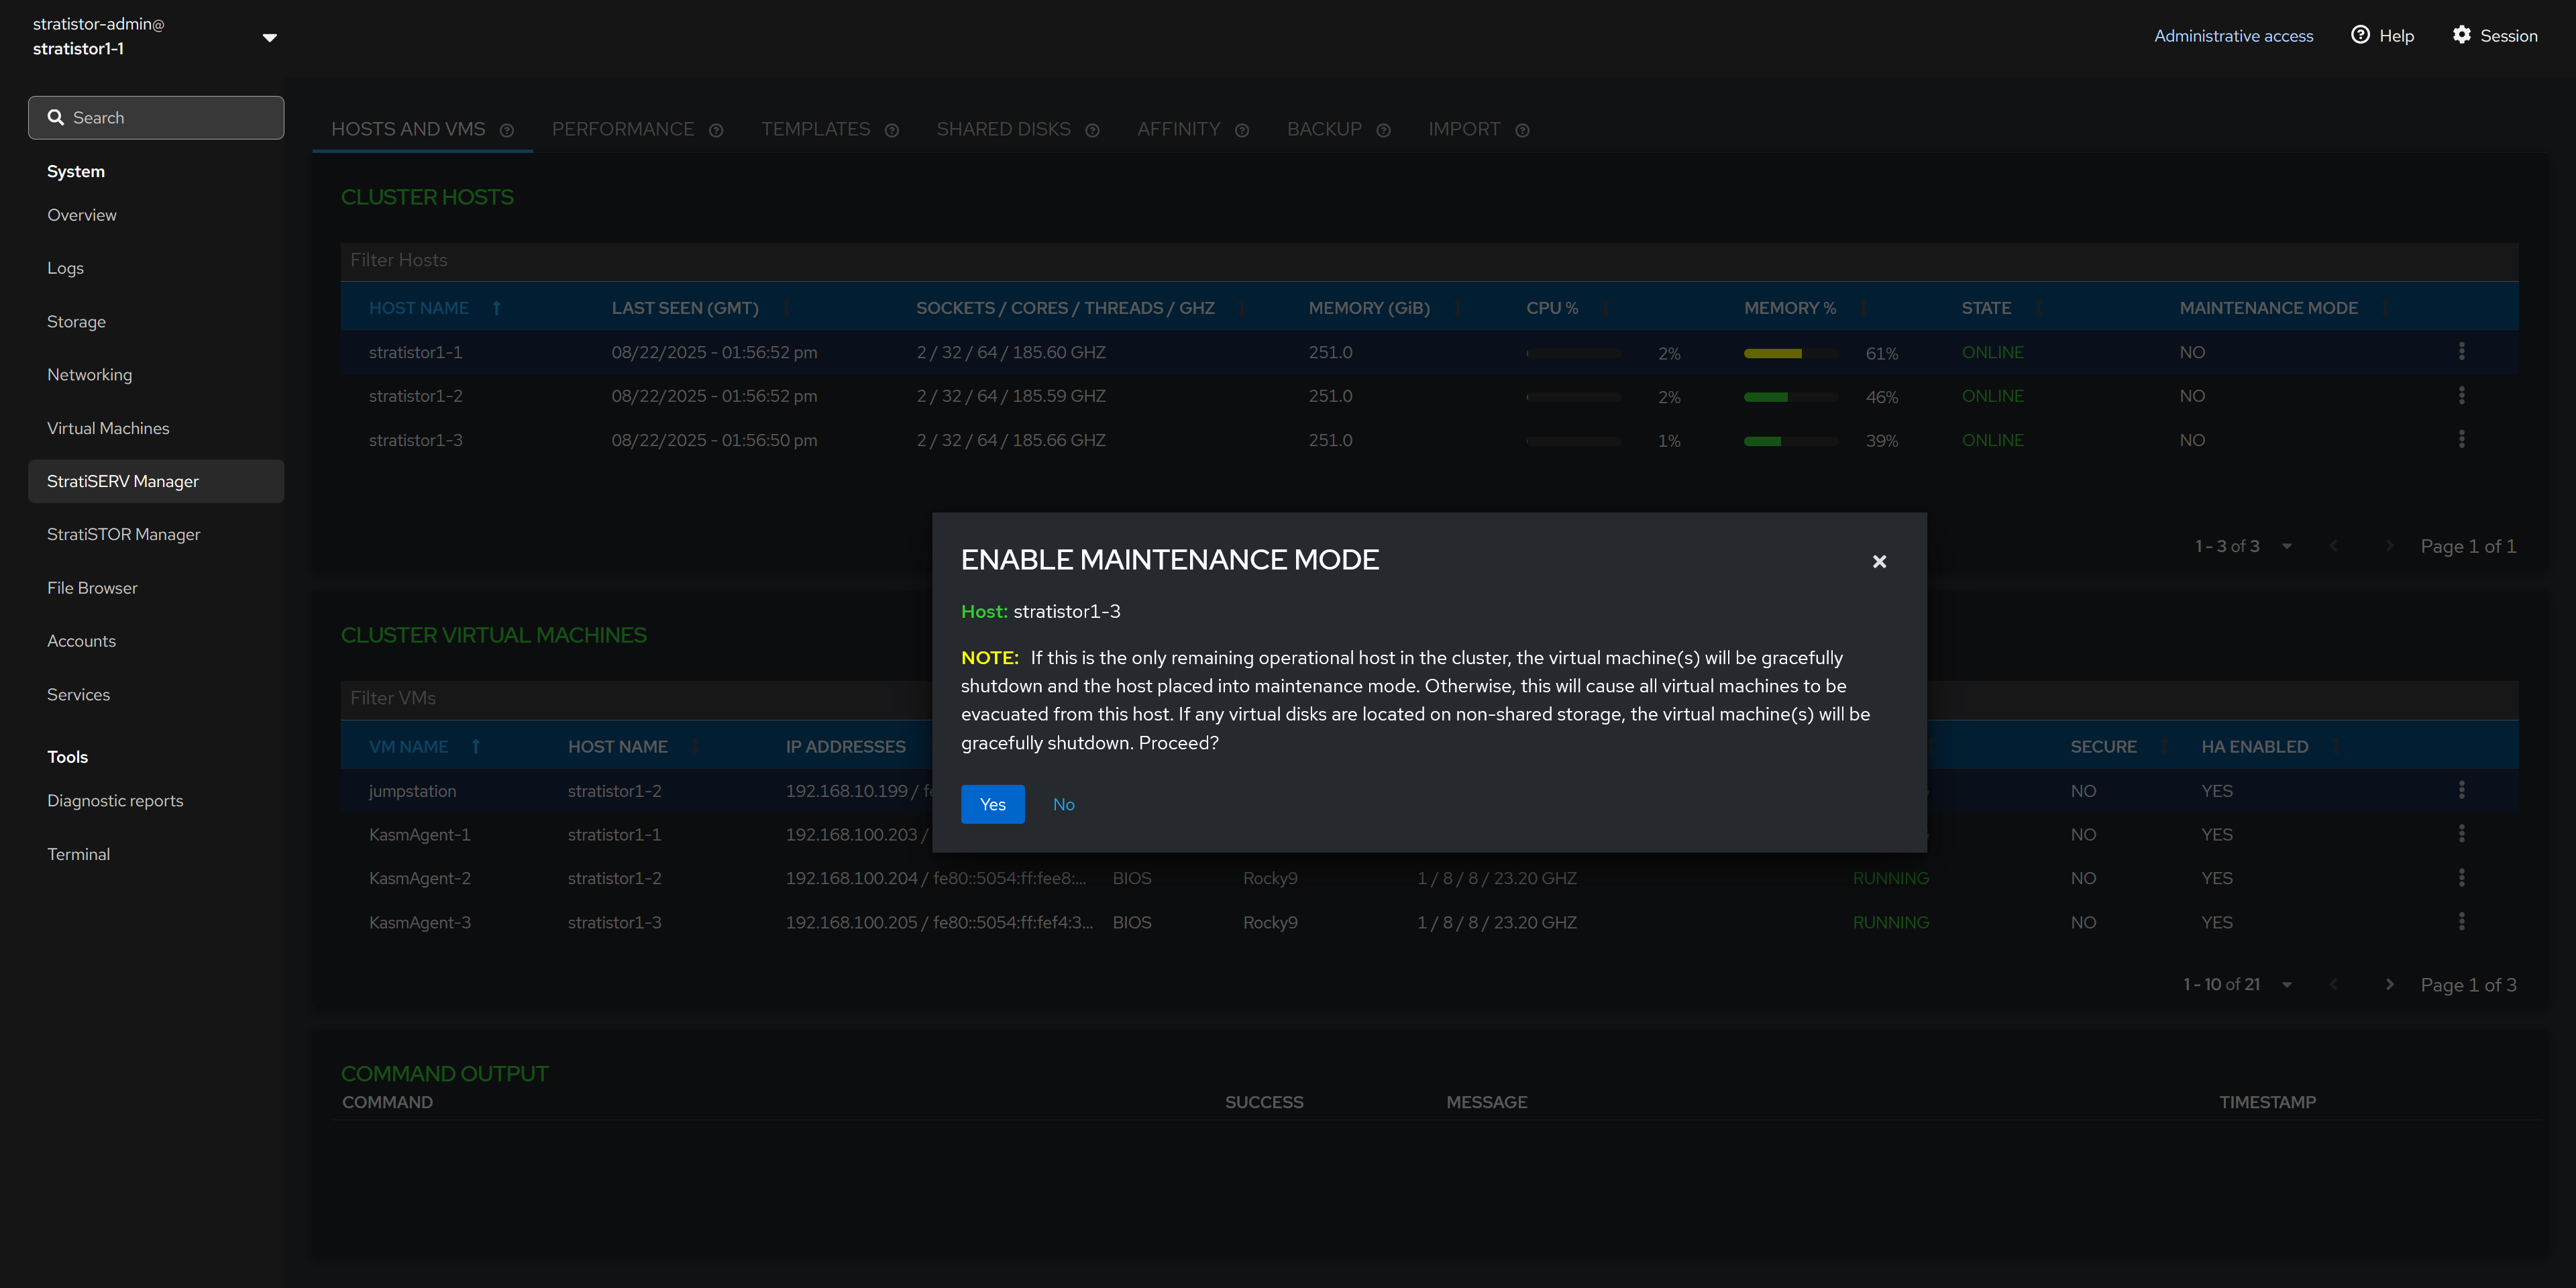Open the Help menu icon
Viewport: 2576px width, 1288px height.
coord(2360,35)
